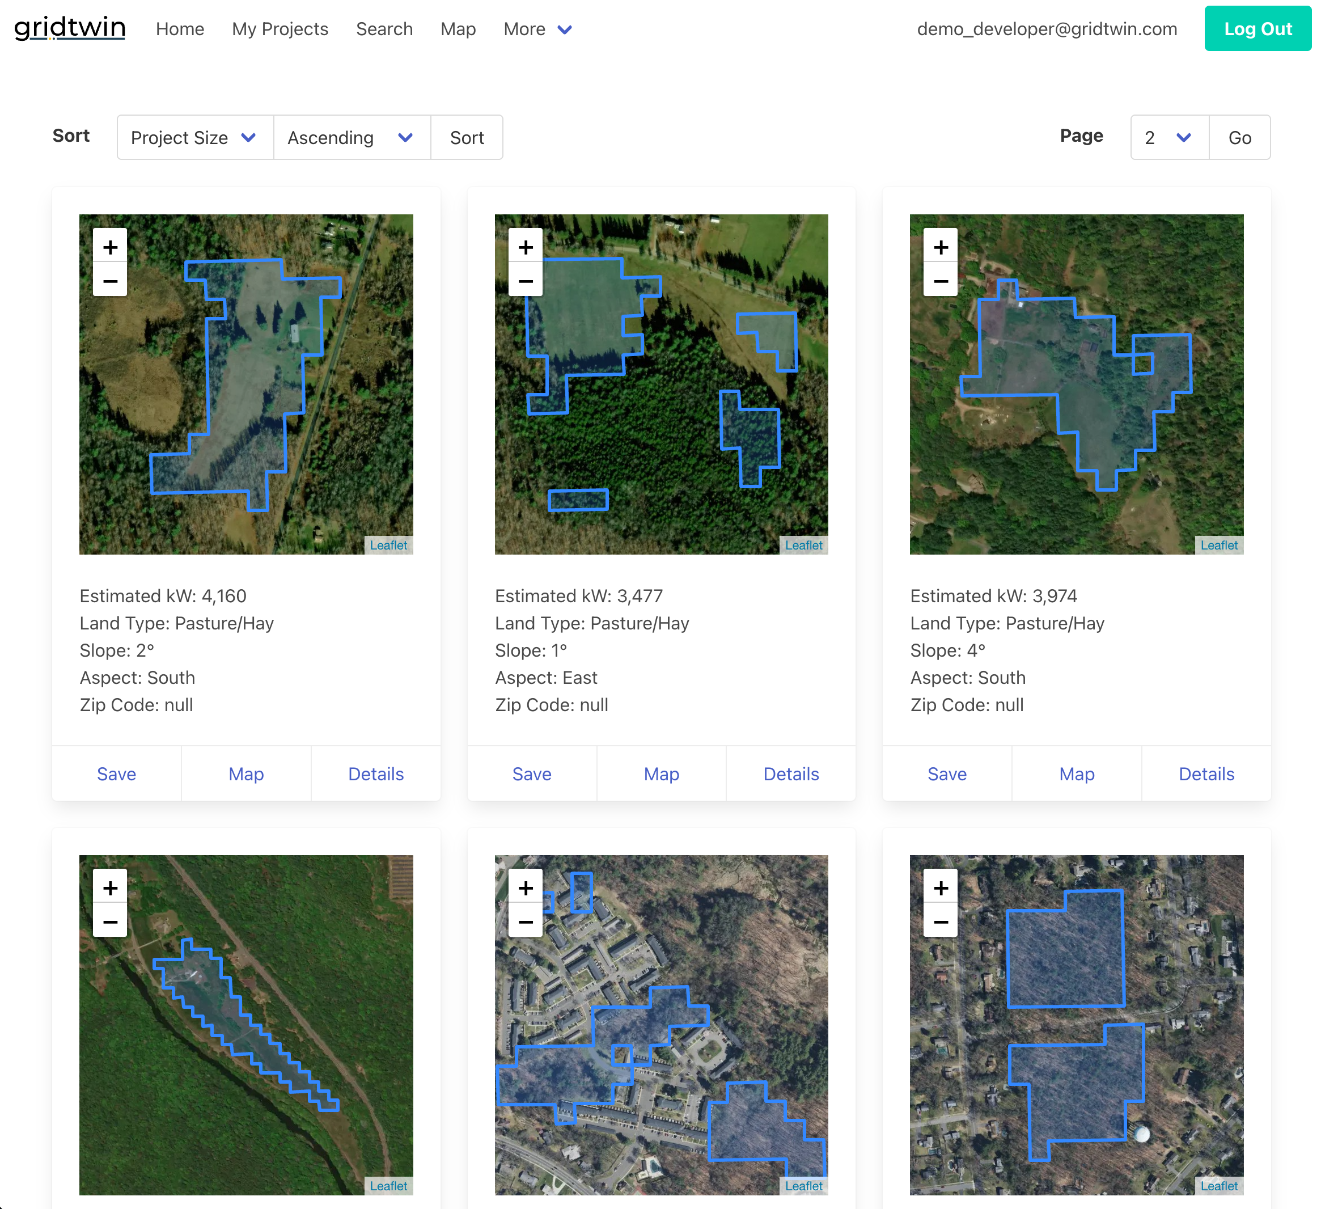The height and width of the screenshot is (1209, 1321).
Task: Zoom in on the 4,160 kW project map
Action: click(109, 247)
